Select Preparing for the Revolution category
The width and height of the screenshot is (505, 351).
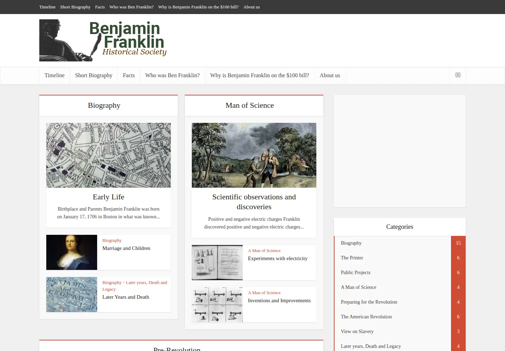369,302
